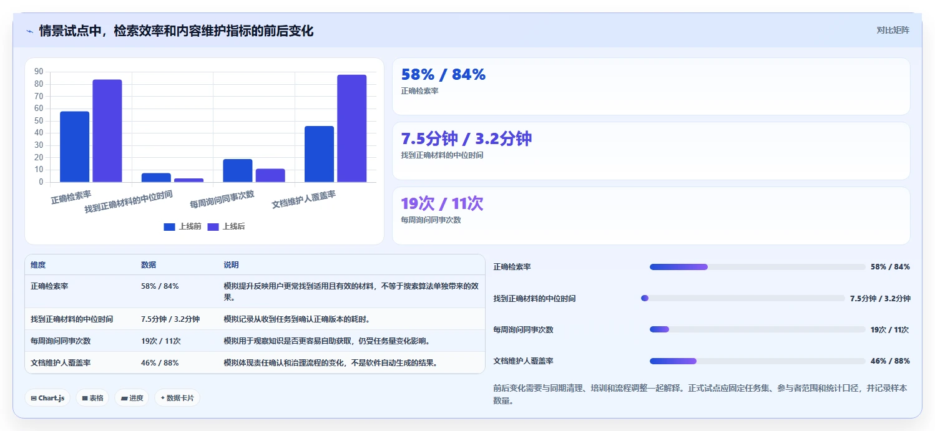The height and width of the screenshot is (431, 935).
Task: Toggle the 上线前 legend entry in the chart
Action: pyautogui.click(x=182, y=226)
